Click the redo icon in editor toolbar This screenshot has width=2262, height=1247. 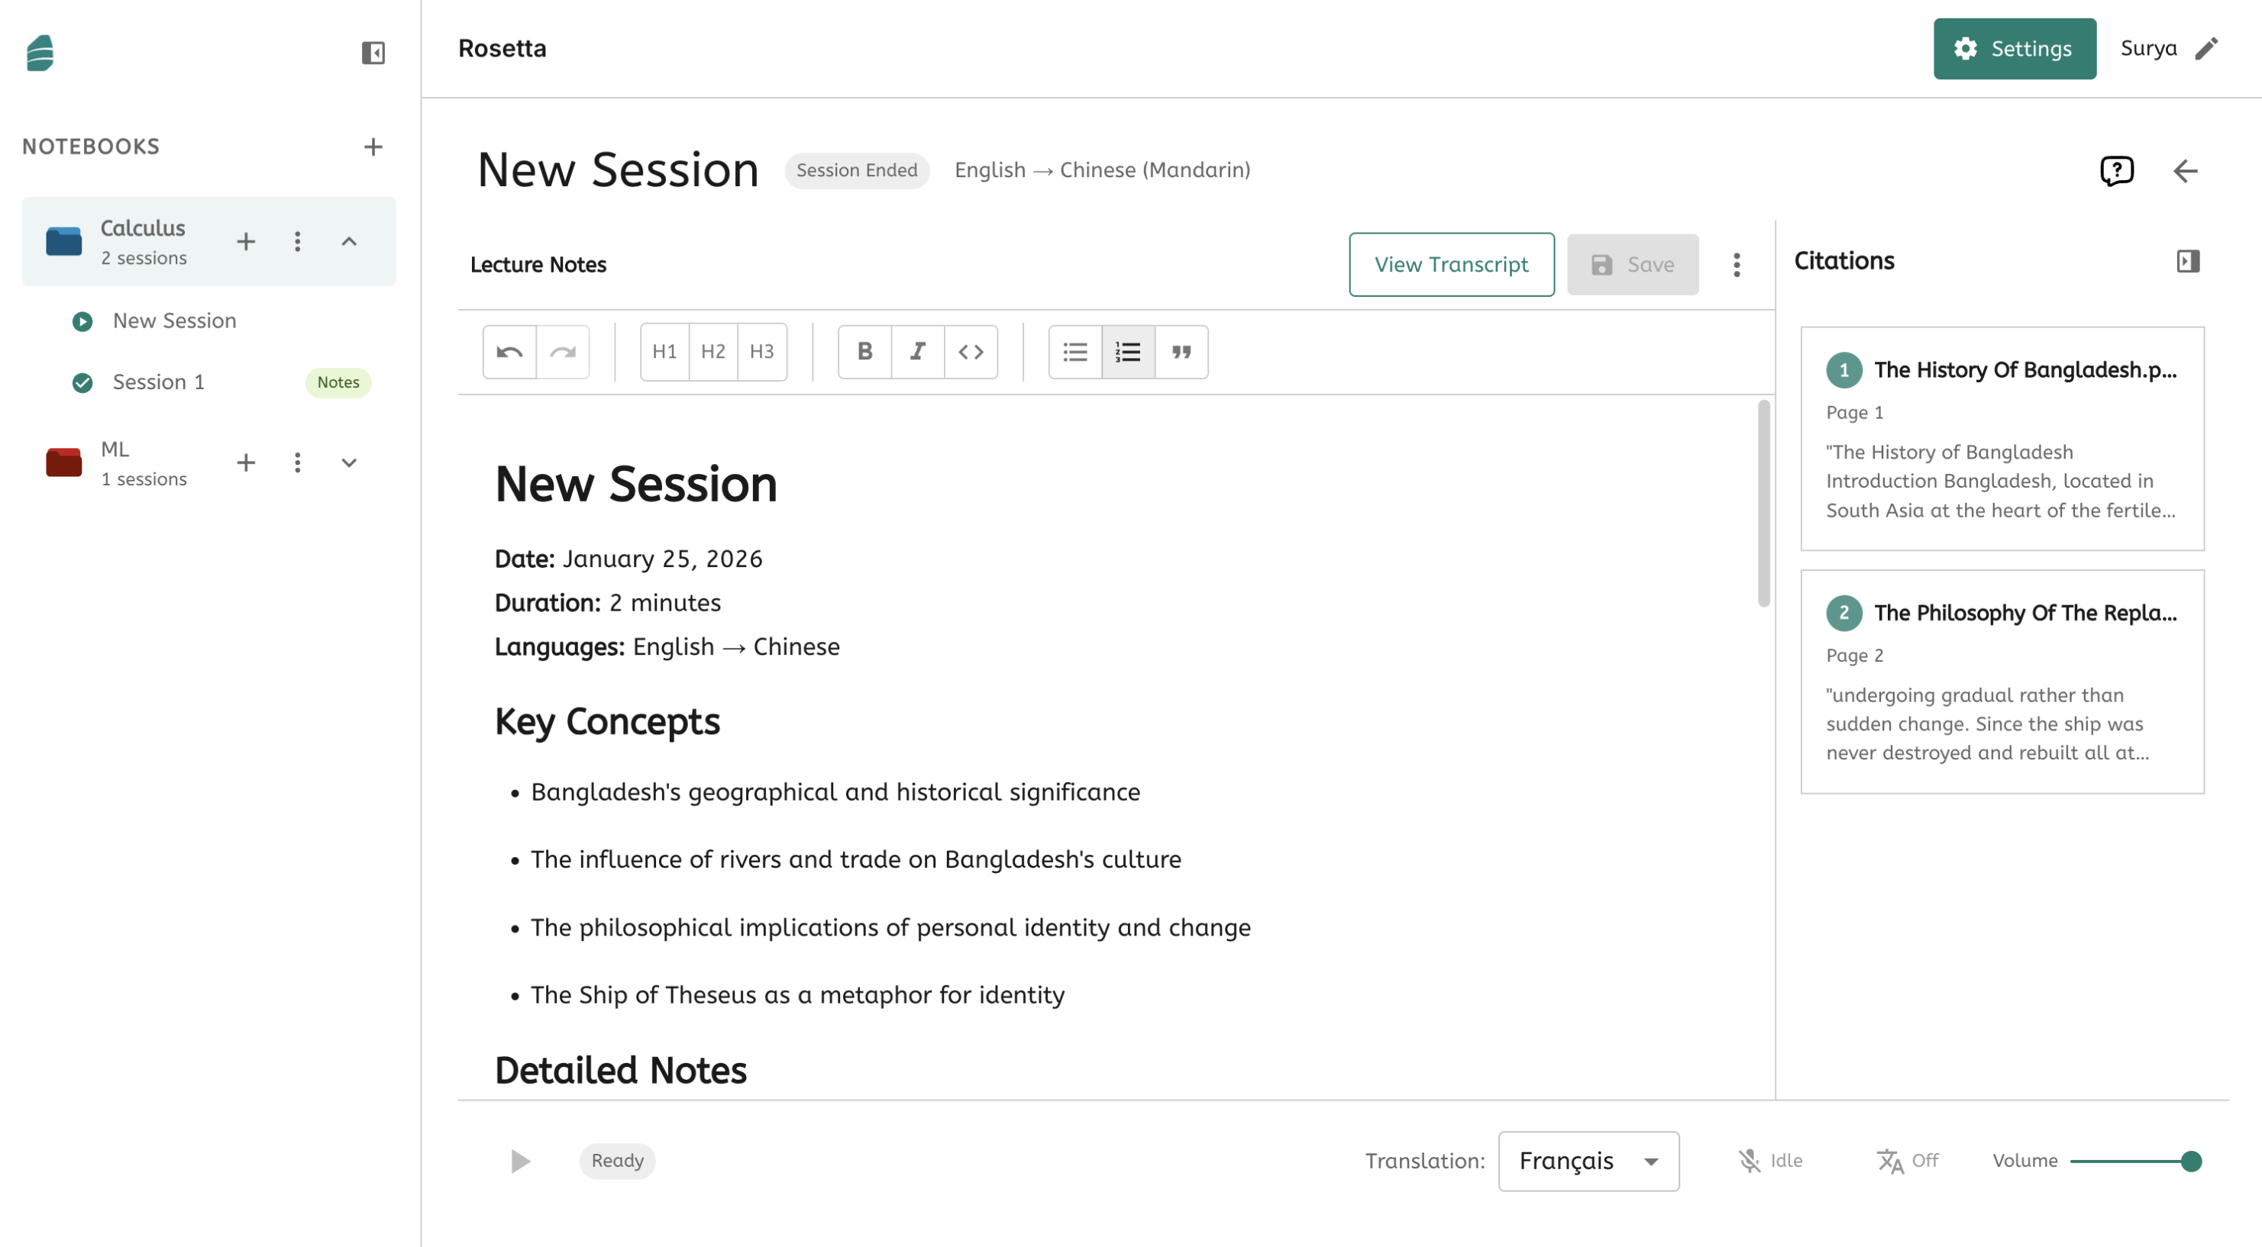(x=563, y=352)
